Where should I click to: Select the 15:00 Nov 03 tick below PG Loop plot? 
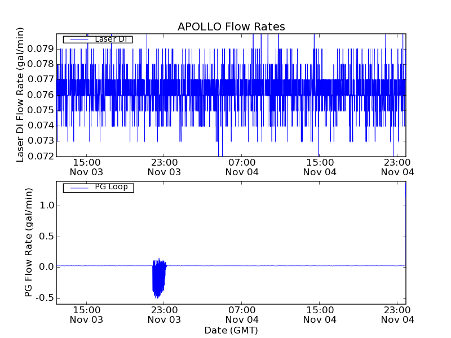86,314
